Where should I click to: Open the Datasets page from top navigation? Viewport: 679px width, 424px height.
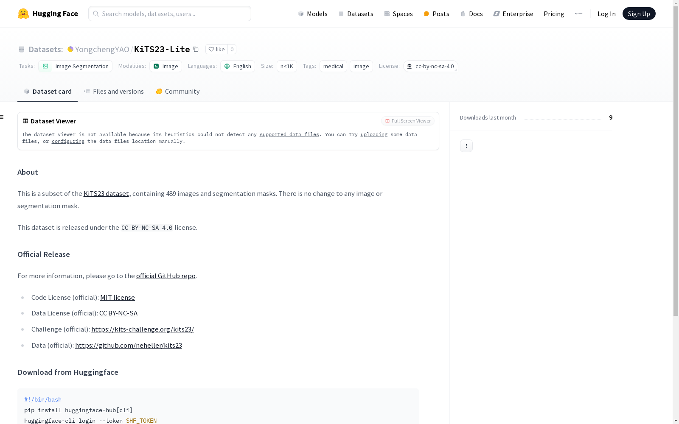click(x=356, y=14)
